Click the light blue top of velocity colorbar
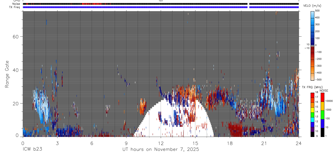The height and width of the screenshot is (155, 336). click(312, 14)
